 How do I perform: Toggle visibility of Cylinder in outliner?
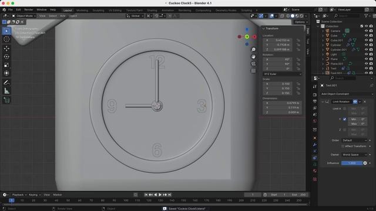[366, 45]
